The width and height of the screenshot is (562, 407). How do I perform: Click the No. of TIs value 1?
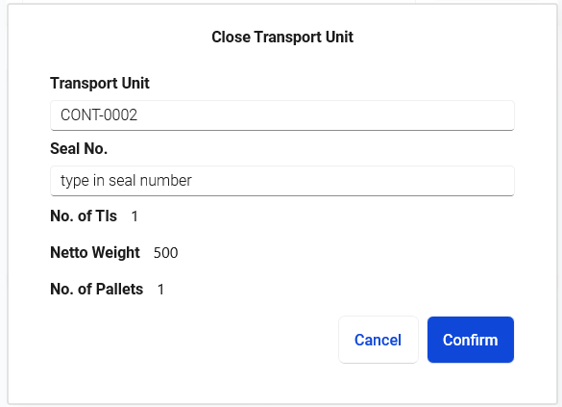click(134, 216)
